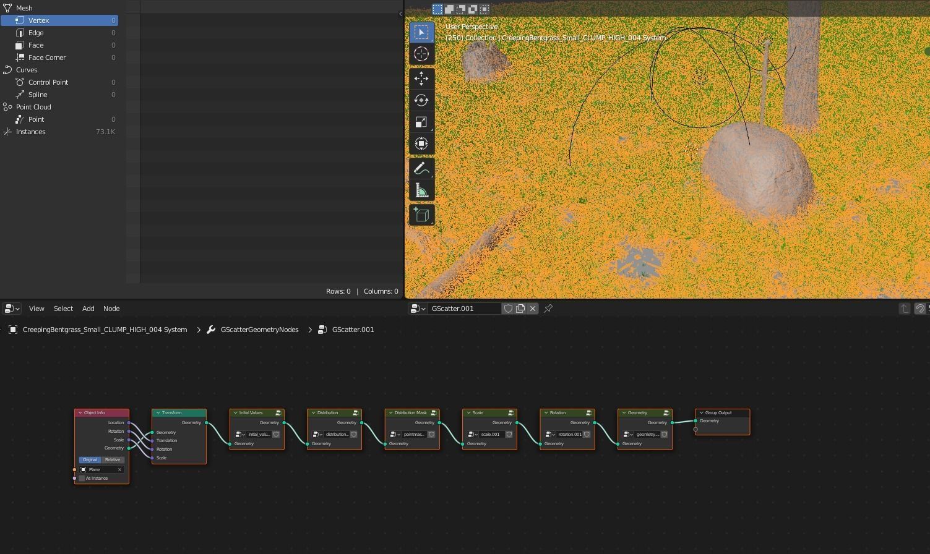This screenshot has height=554, width=930.
Task: Open node group browser in Initial Values node
Action: click(241, 434)
